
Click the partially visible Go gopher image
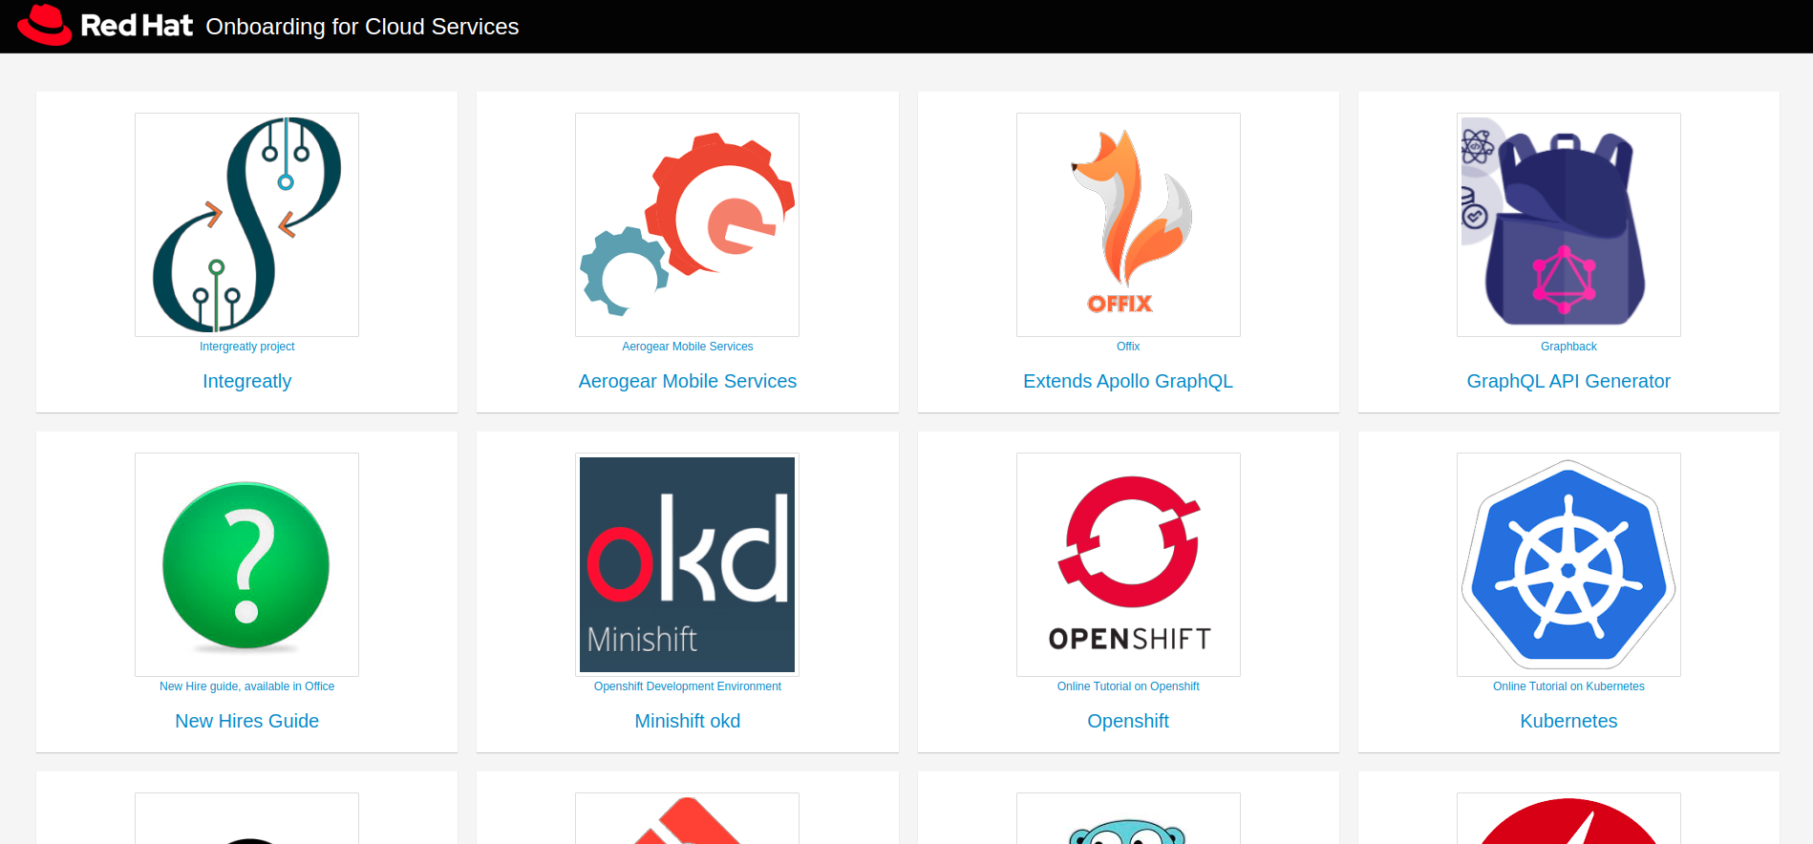tap(1128, 819)
